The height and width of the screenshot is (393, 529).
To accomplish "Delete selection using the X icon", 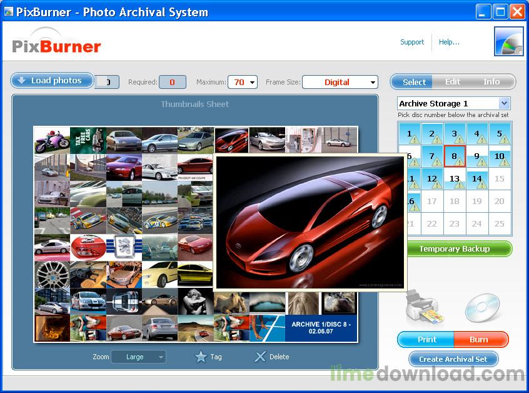I will 261,357.
